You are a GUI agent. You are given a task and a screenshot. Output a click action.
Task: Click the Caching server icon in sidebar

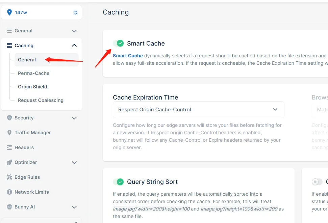pos(9,46)
